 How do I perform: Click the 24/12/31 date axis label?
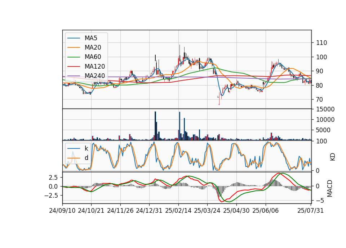click(x=149, y=211)
